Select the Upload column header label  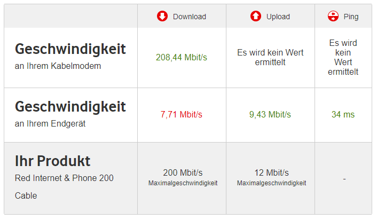point(278,17)
